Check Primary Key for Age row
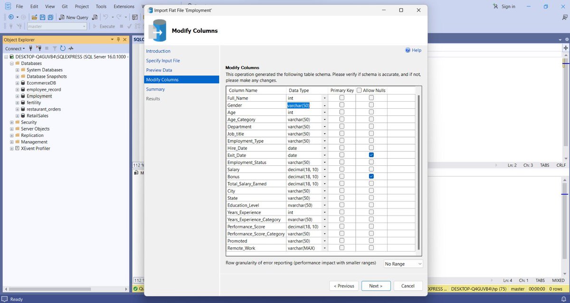The image size is (570, 303). [342, 112]
